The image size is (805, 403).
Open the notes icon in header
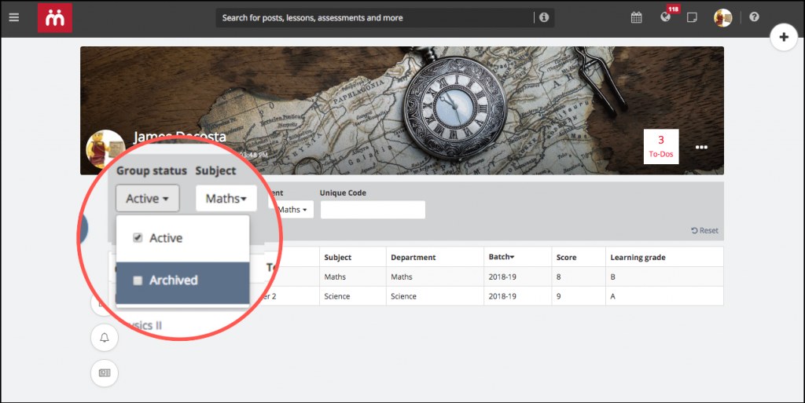tap(692, 17)
